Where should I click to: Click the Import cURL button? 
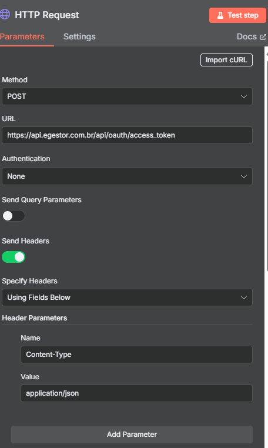[226, 60]
